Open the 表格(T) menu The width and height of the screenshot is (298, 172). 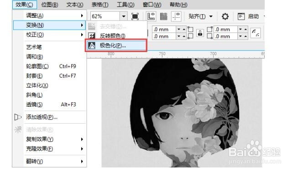pyautogui.click(x=100, y=5)
